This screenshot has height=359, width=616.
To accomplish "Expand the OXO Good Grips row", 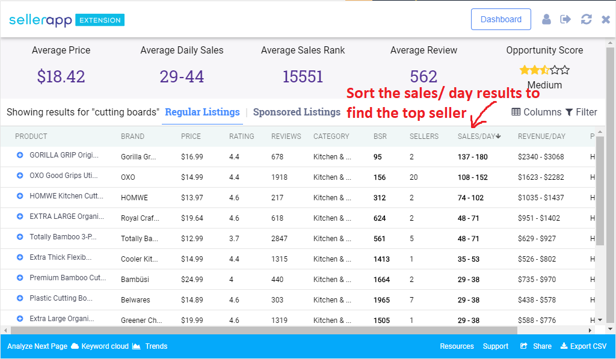I will coord(20,176).
